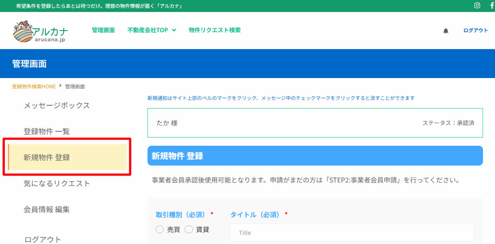
Task: Select 新規物件 登録 in the sidebar
Action: (47, 157)
